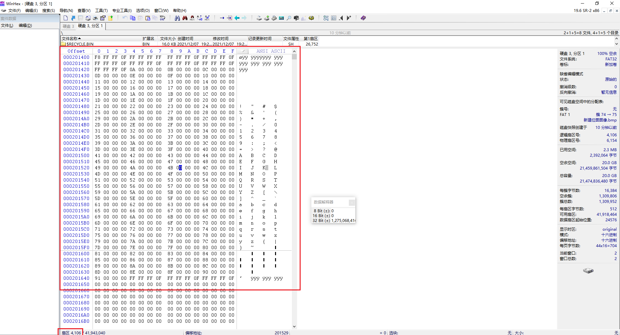Expand directory browser with the down chevron
The width and height of the screenshot is (620, 335).
[x=616, y=44]
